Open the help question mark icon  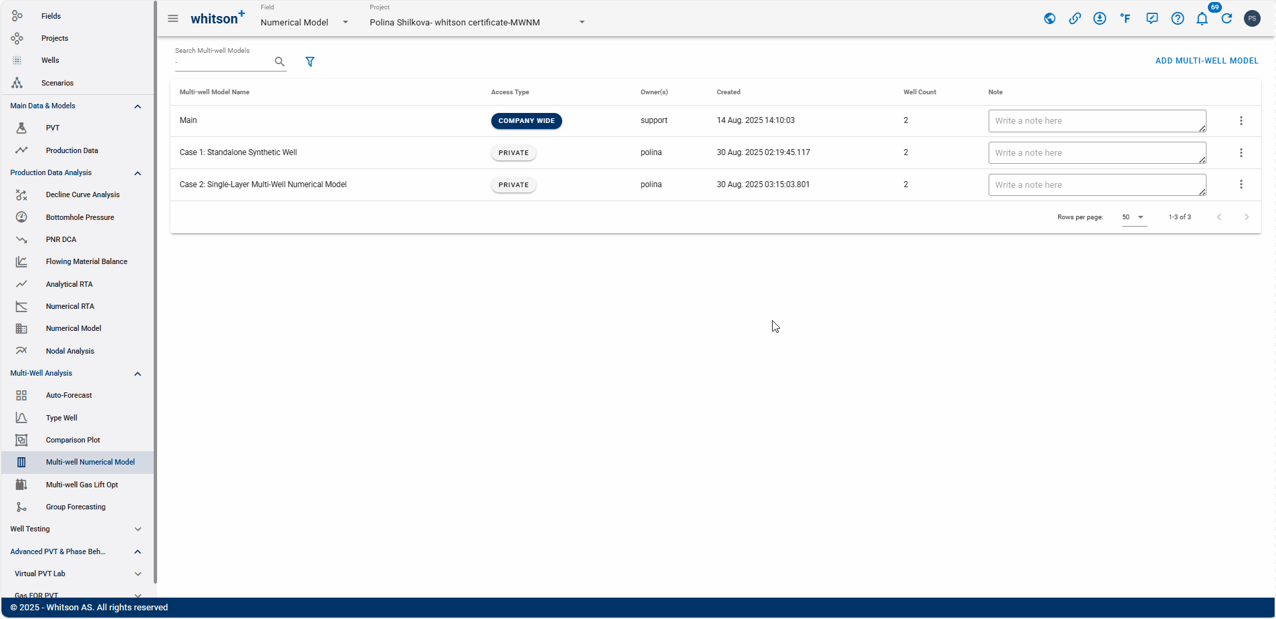point(1178,19)
